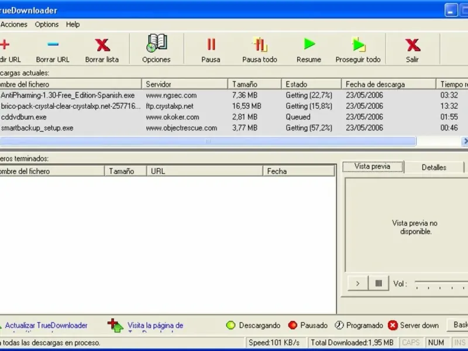Viewport: 468px width, 351px height.
Task: Minimize the TrueDownloader window
Action: pos(451,11)
